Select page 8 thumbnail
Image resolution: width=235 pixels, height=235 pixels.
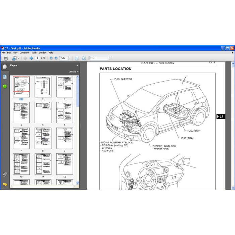coord(43,138)
